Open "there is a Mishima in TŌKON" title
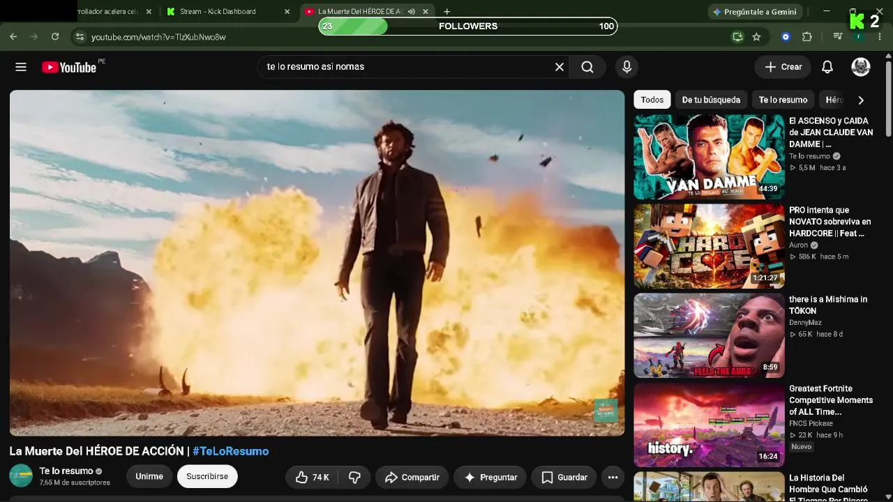Image resolution: width=893 pixels, height=502 pixels. pos(828,305)
